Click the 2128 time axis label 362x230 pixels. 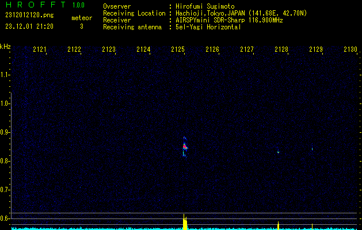click(x=281, y=49)
